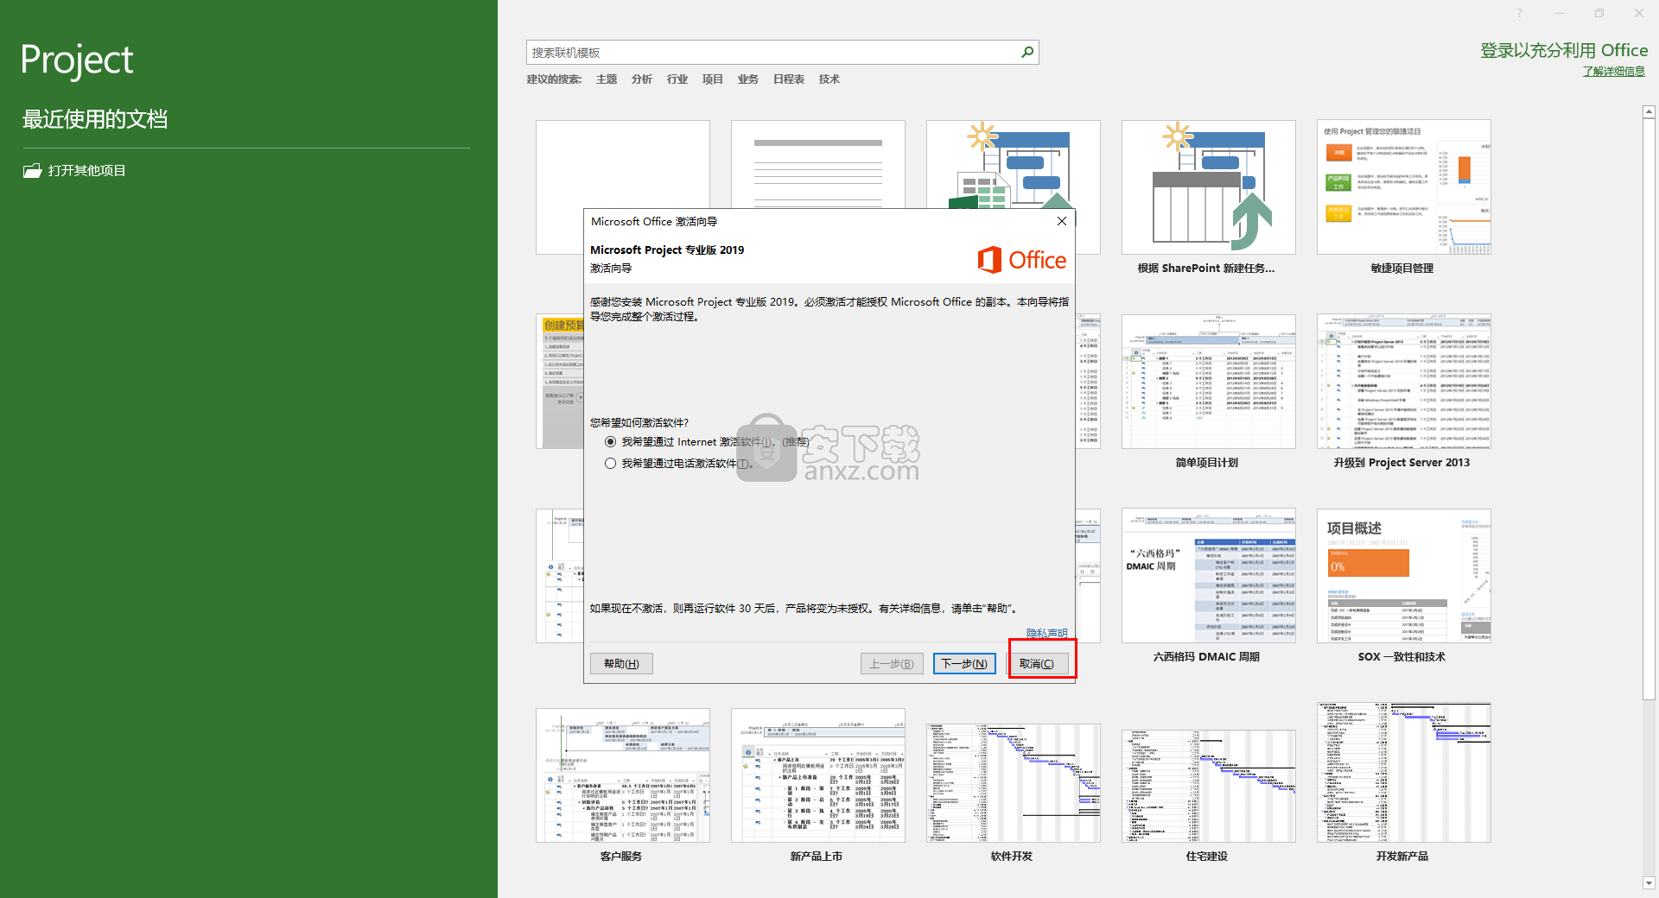1659x898 pixels.
Task: Minimize the Project window
Action: [x=1560, y=13]
